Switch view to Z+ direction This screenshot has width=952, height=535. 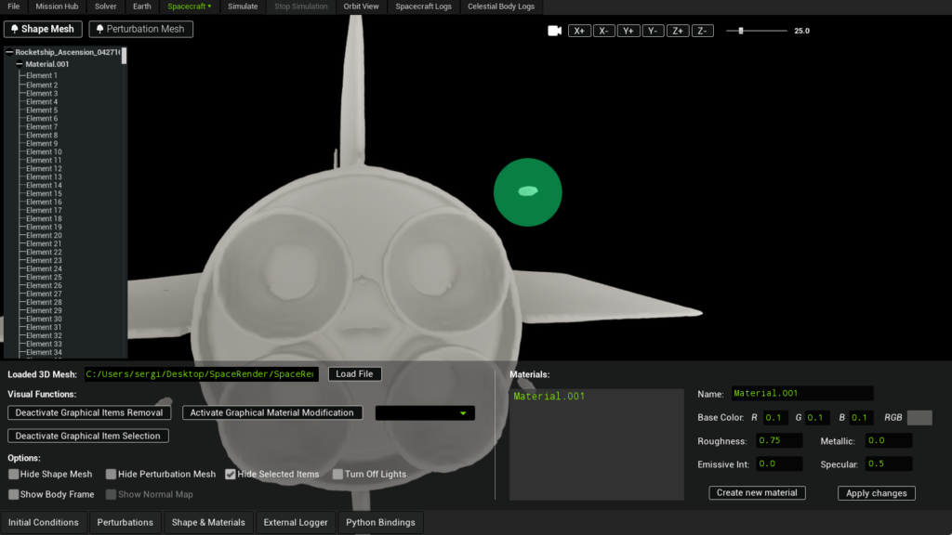coord(678,31)
